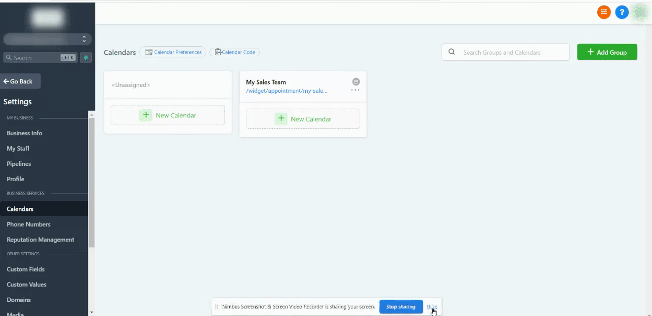Open Domains settings
The width and height of the screenshot is (652, 316).
tap(19, 300)
